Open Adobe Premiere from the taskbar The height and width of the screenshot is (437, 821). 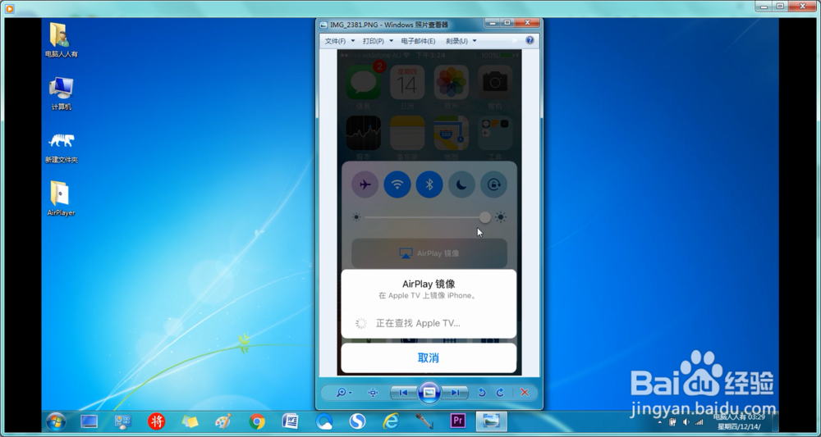click(x=457, y=421)
